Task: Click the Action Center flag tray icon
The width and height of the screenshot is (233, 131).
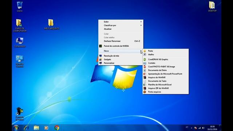Action: click(x=196, y=128)
